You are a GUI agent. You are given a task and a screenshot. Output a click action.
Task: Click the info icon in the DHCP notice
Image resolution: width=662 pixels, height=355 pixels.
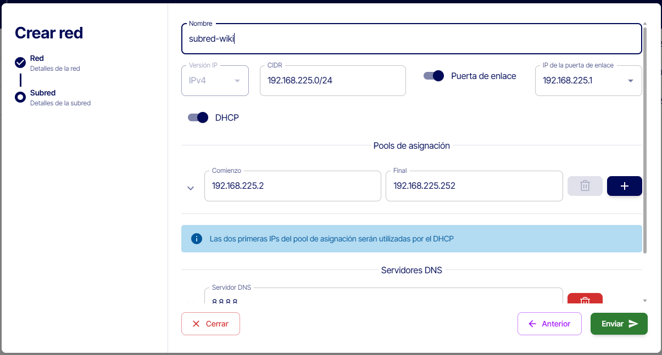click(196, 239)
